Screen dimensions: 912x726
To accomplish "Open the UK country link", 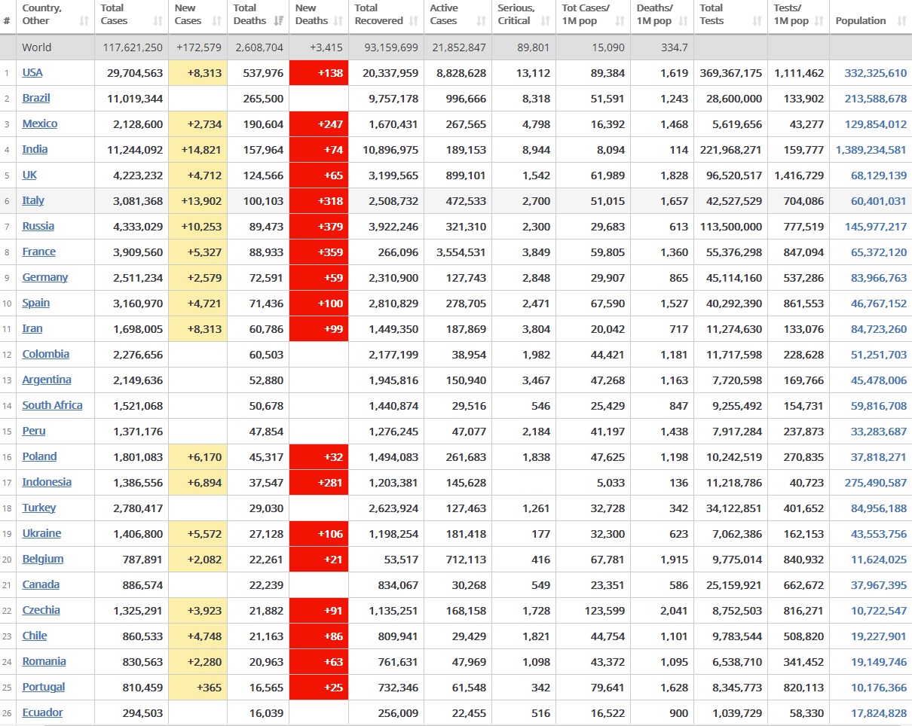I will click(29, 175).
